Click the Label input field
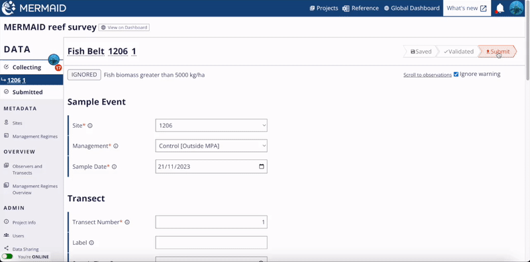The height and width of the screenshot is (262, 530). 211,242
